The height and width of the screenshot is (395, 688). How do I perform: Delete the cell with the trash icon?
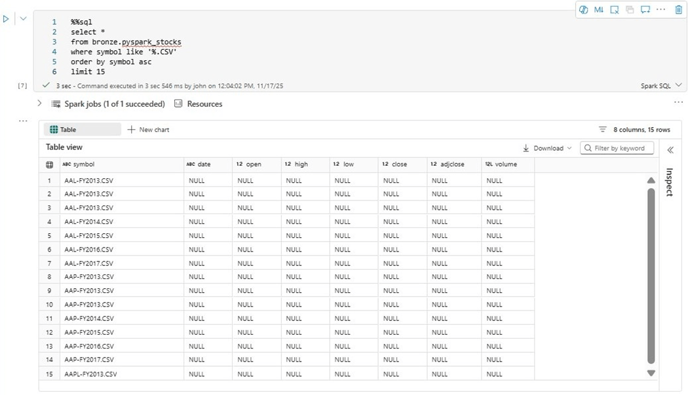[678, 10]
